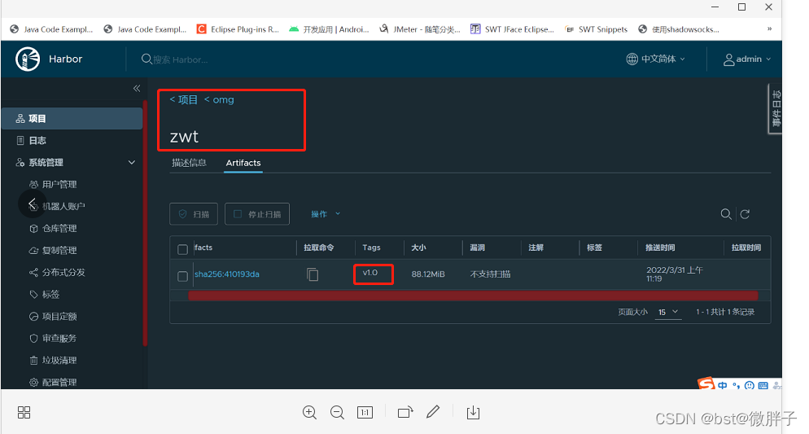Click the search icon above the table

pos(726,214)
